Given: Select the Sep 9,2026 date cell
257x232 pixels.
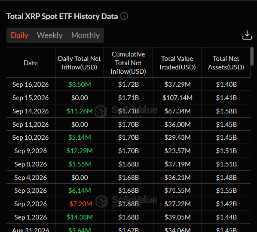Looking at the screenshot, I should (x=31, y=151).
